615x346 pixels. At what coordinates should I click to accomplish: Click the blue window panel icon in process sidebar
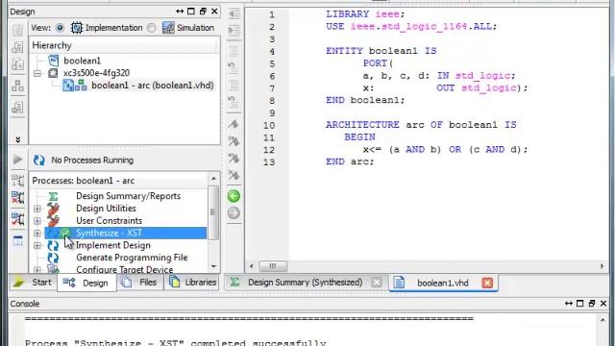pyautogui.click(x=17, y=240)
